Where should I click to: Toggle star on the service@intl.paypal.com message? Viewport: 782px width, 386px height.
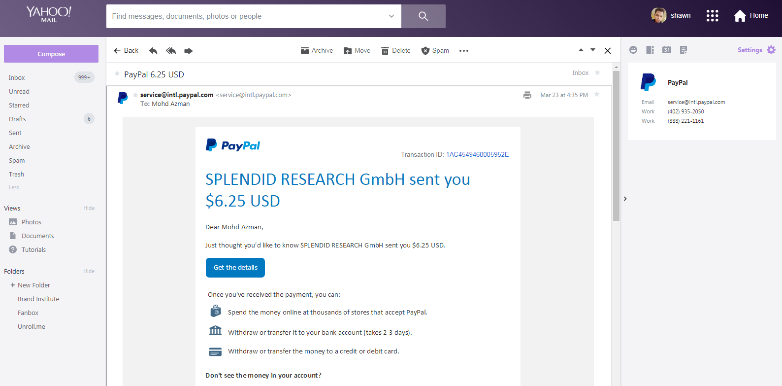pos(597,95)
